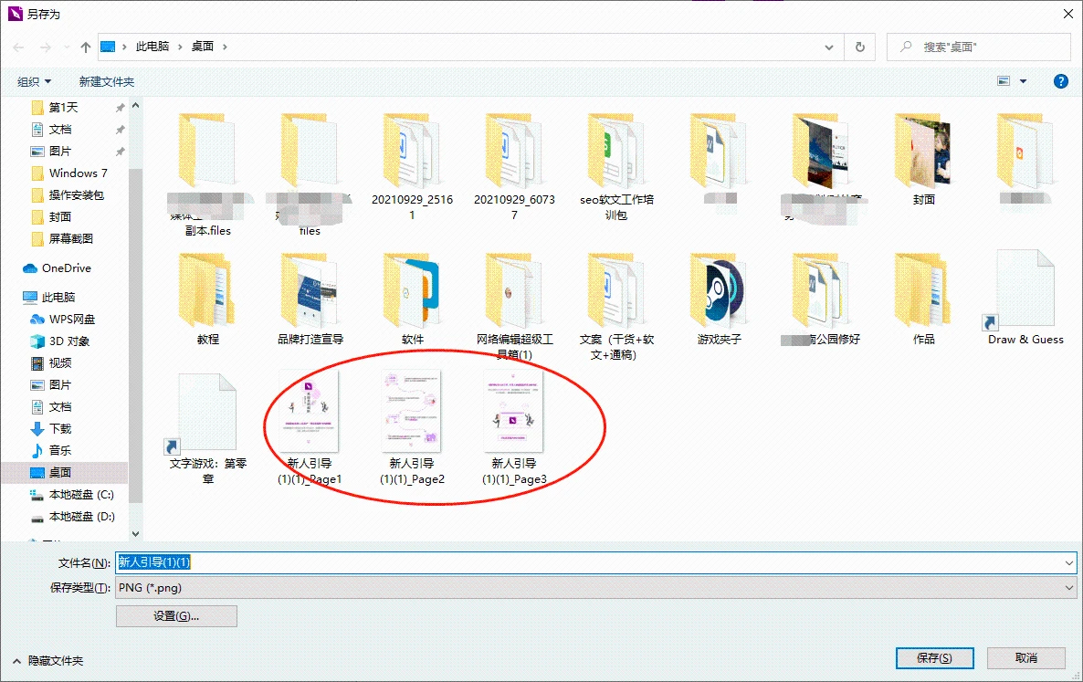
Task: Select 新人引导(1)(1)_Page2 image
Action: coord(413,427)
